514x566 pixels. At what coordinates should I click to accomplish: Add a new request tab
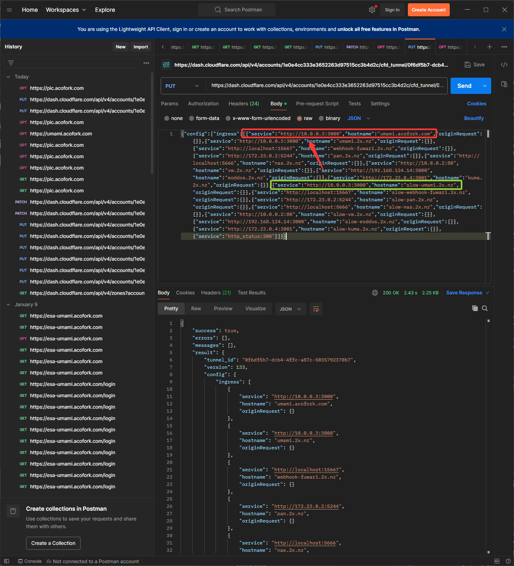[490, 47]
